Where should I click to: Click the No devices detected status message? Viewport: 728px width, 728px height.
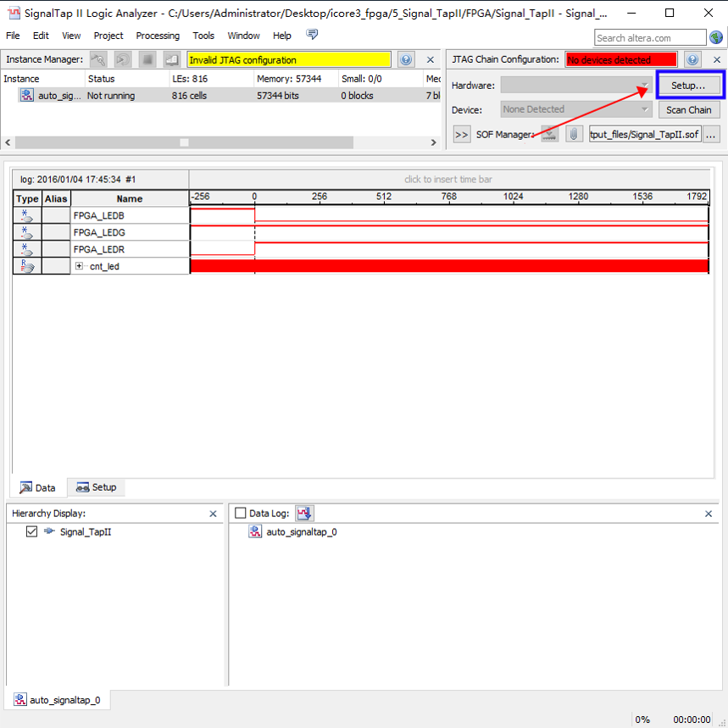[620, 60]
